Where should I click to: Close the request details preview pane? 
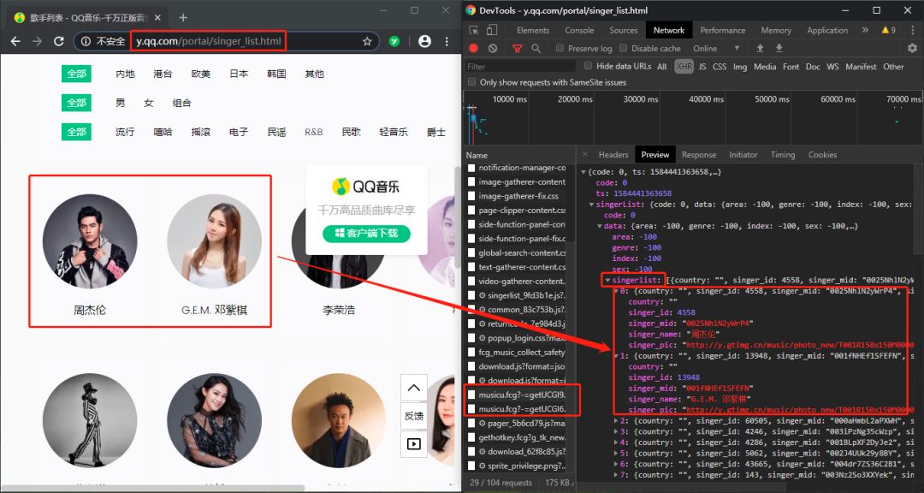point(584,155)
